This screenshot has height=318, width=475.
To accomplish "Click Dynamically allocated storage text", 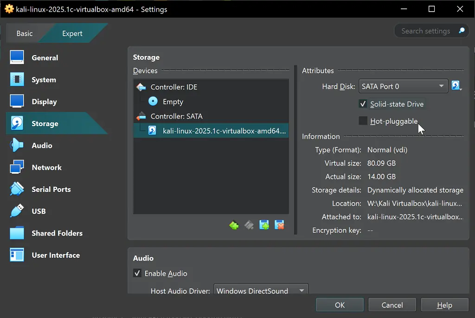I will (415, 190).
